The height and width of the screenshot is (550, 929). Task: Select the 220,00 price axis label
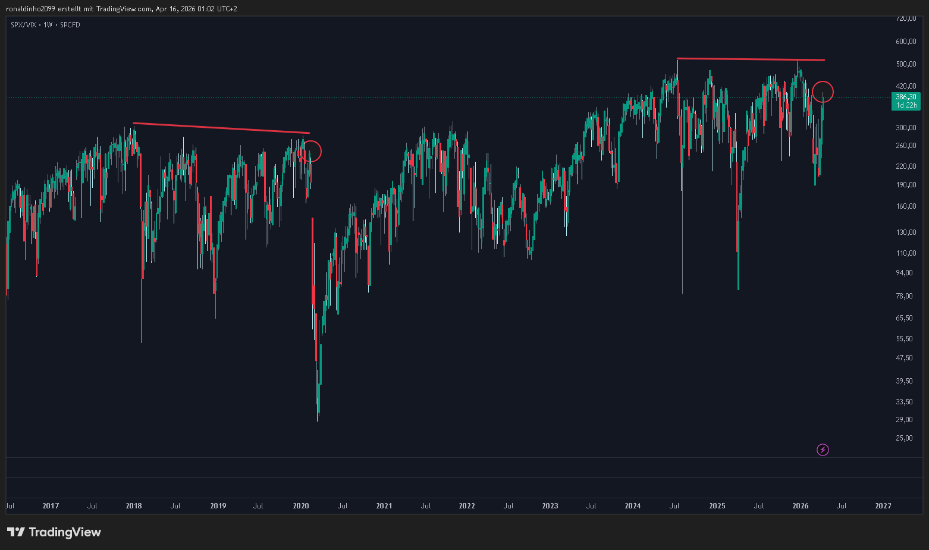906,166
